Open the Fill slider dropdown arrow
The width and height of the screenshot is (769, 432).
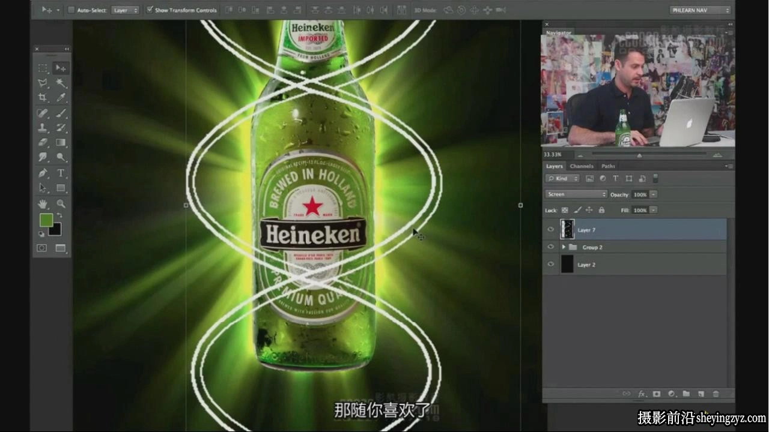pos(654,210)
